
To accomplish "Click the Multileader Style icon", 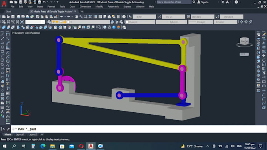I will click(218, 16).
